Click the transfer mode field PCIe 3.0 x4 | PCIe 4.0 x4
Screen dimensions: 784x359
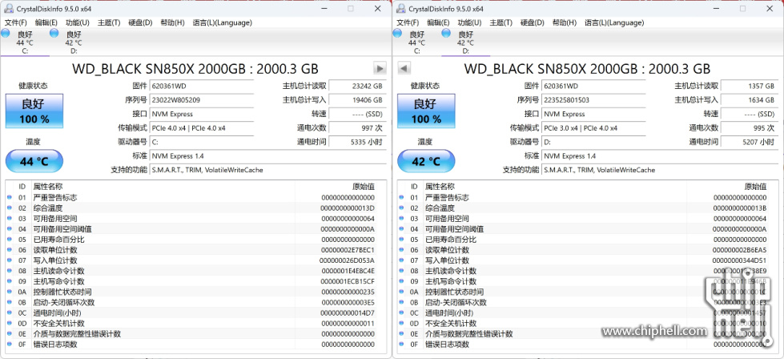pos(594,128)
